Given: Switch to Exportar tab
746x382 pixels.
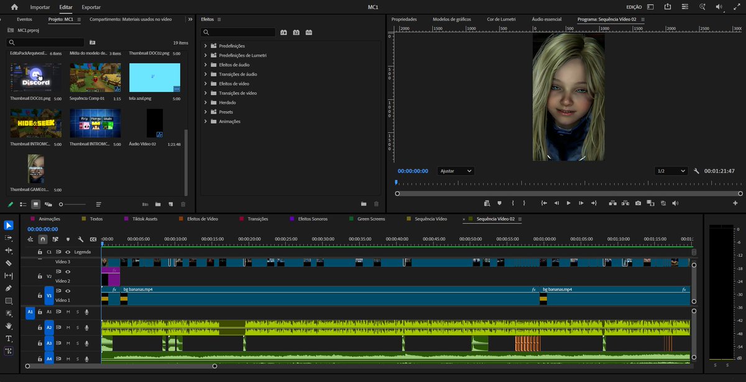Looking at the screenshot, I should [91, 7].
